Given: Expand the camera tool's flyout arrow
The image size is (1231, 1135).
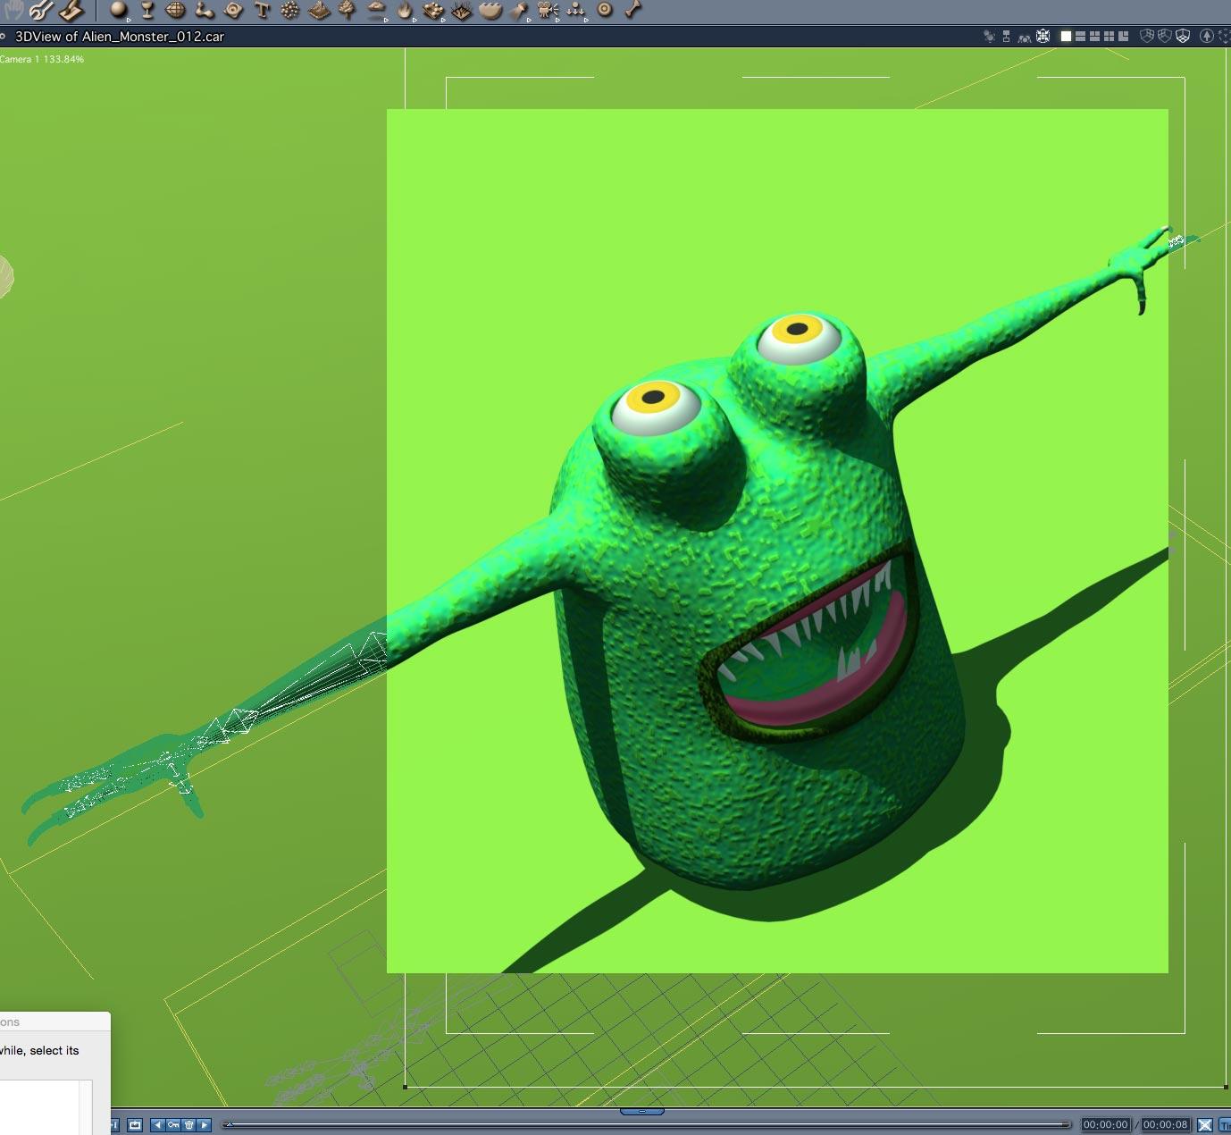Looking at the screenshot, I should click(557, 19).
